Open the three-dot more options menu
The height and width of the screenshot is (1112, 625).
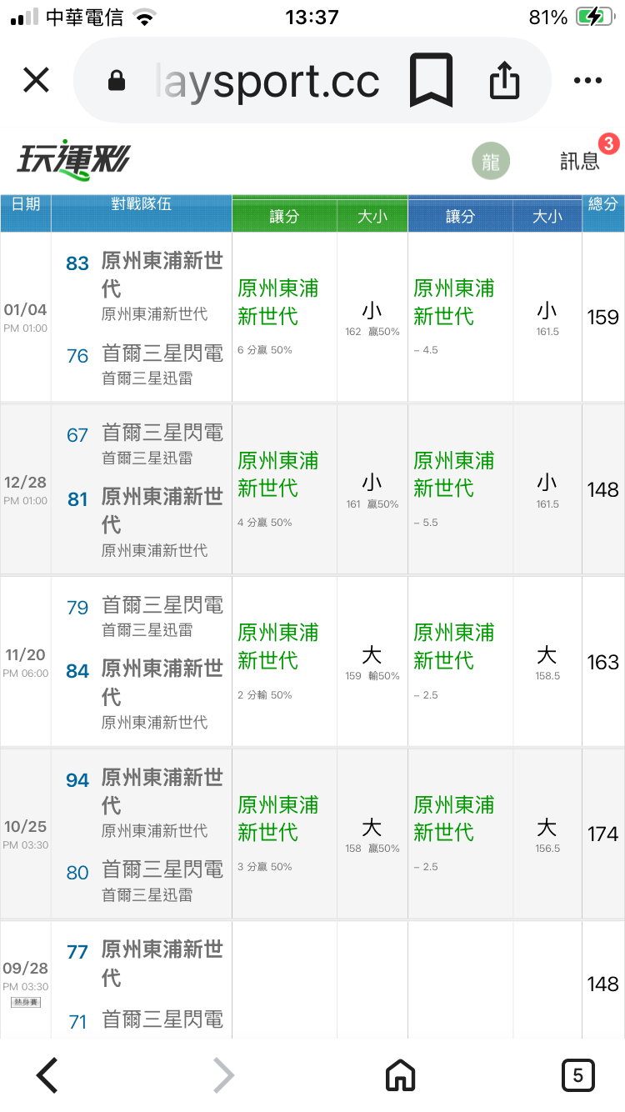click(x=587, y=81)
